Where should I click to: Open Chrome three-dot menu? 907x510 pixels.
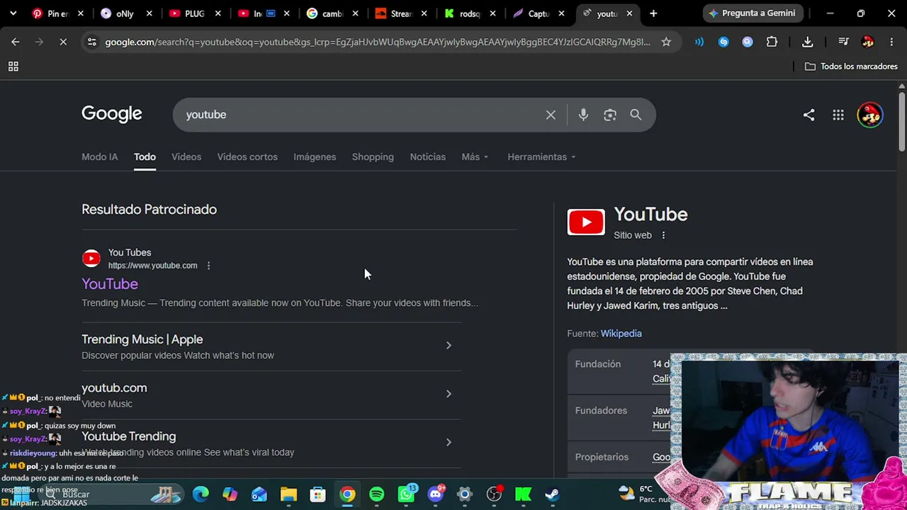point(891,42)
